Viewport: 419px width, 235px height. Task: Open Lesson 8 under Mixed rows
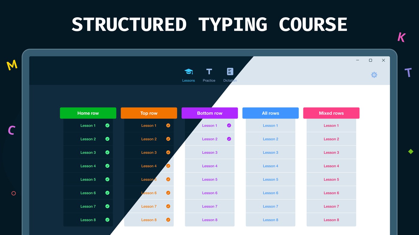[331, 219]
